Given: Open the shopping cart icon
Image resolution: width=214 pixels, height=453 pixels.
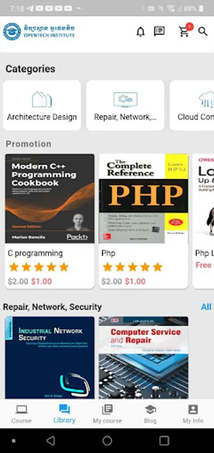Looking at the screenshot, I should tap(185, 30).
